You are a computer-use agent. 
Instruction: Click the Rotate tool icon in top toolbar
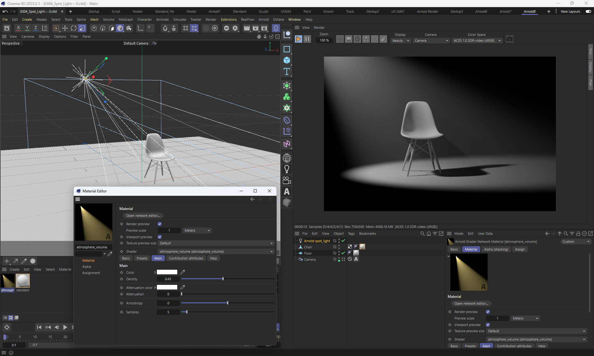coord(74,28)
